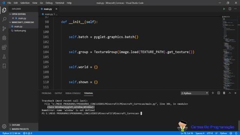Open the Go menu

click(x=42, y=3)
